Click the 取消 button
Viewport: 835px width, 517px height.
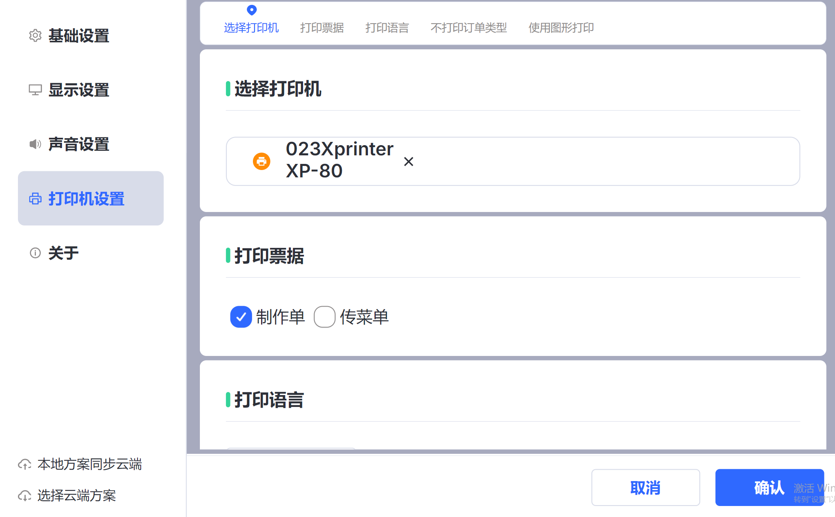(645, 487)
